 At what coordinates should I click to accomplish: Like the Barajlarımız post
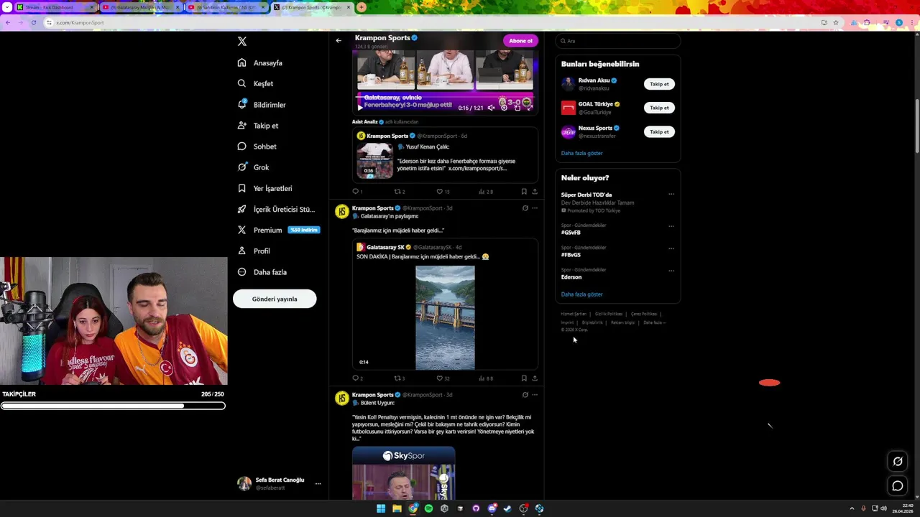coord(443,378)
